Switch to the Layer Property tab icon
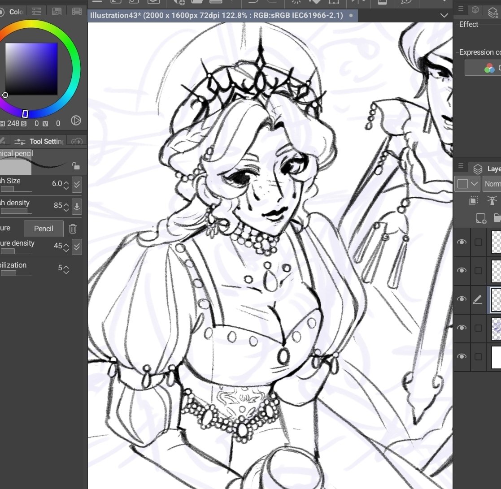 tap(494, 12)
